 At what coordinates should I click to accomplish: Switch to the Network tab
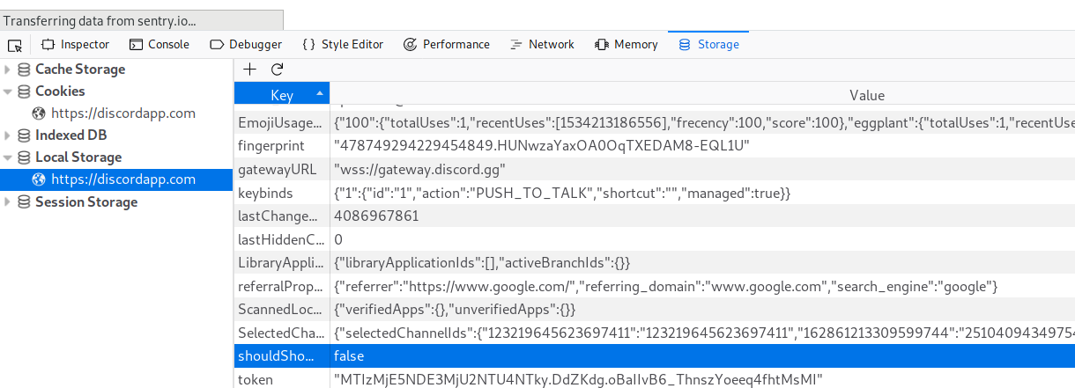[542, 44]
